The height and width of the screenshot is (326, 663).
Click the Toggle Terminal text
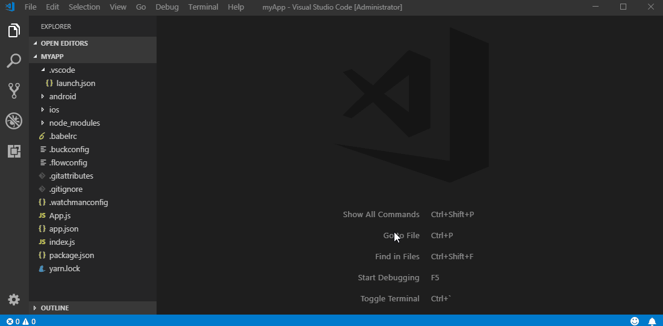click(390, 299)
